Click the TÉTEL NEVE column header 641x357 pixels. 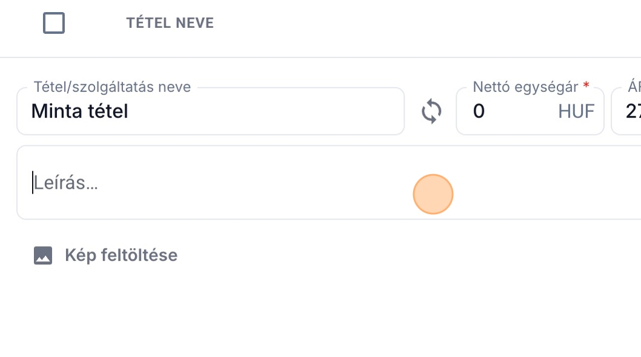pos(170,24)
